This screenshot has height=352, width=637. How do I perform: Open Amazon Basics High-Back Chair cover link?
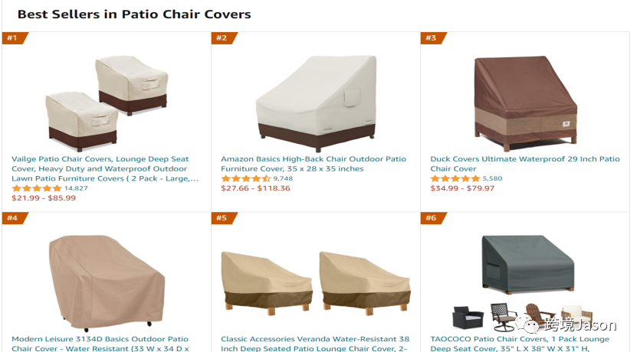point(314,164)
